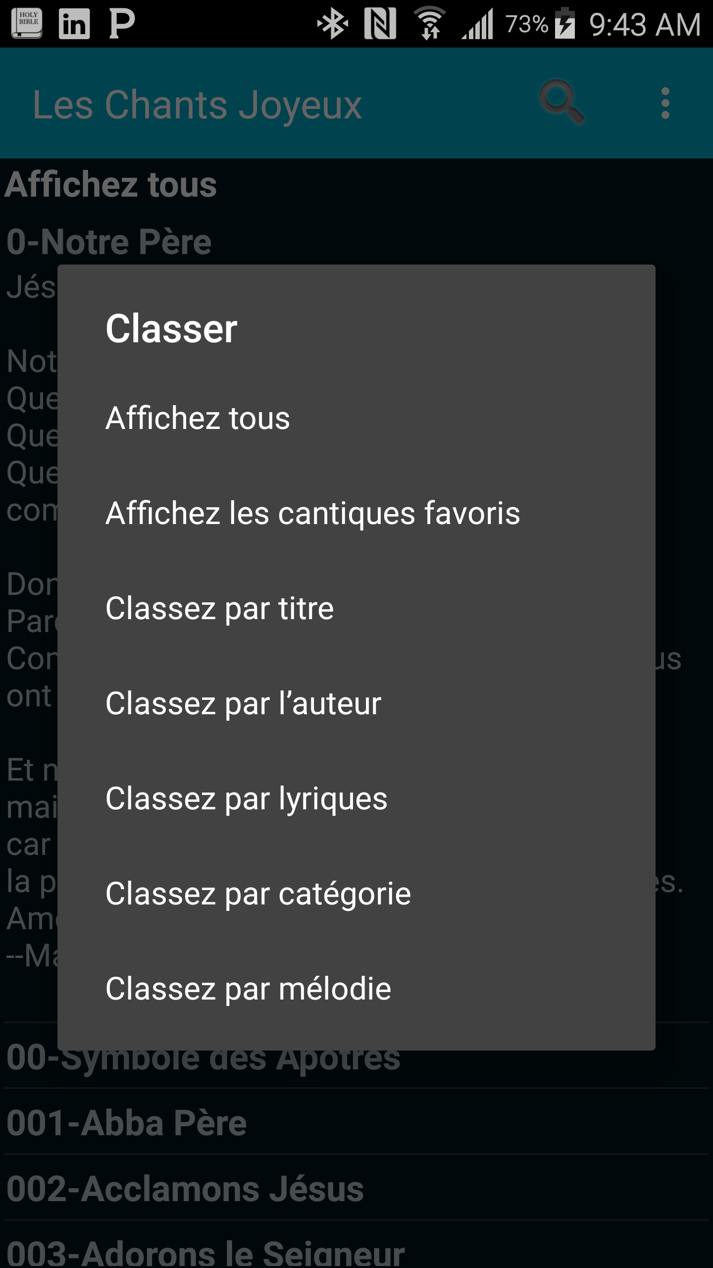Tap the Wi-Fi status icon
Viewport: 713px width, 1268px height.
[x=430, y=23]
